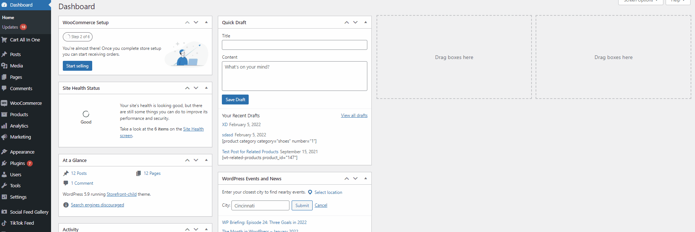Click the Site Health Good status circle

[86, 114]
